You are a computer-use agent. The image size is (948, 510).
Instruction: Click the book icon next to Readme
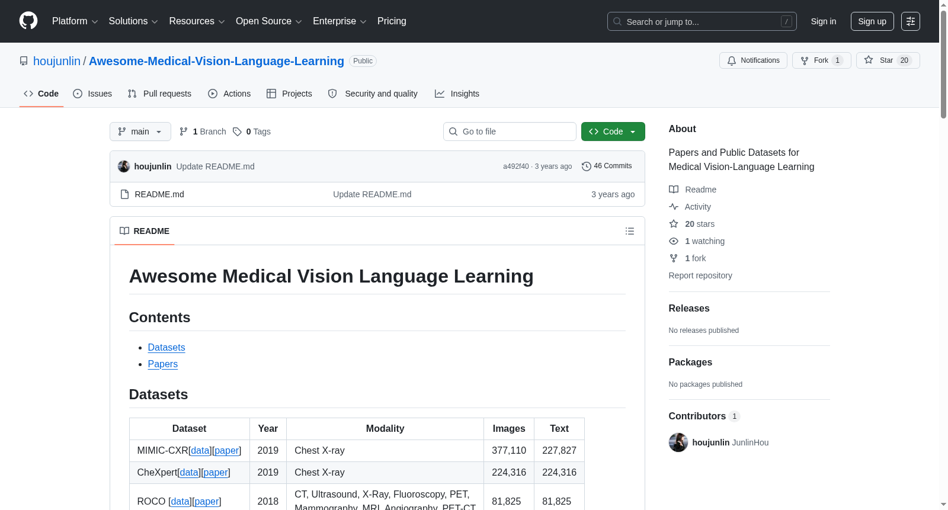point(674,190)
